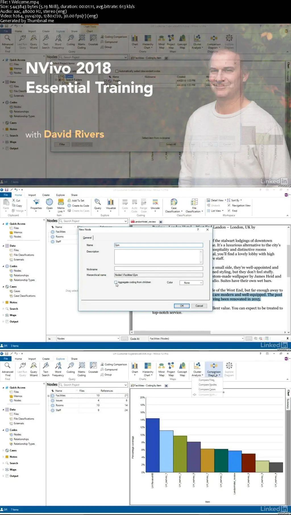291x515 pixels.
Task: Click OK in the New Node dialog
Action: pyautogui.click(x=182, y=306)
